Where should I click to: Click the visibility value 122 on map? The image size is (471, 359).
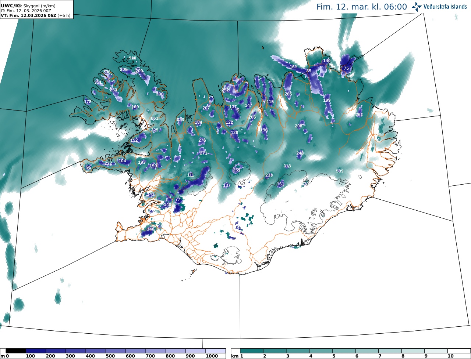(x=229, y=122)
